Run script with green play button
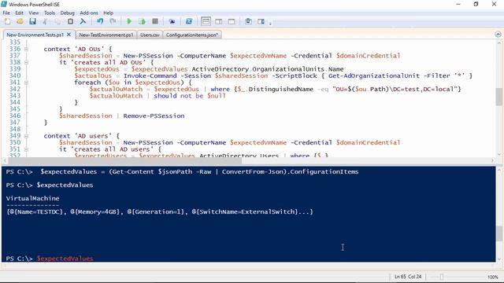504x283 pixels. click(x=129, y=21)
